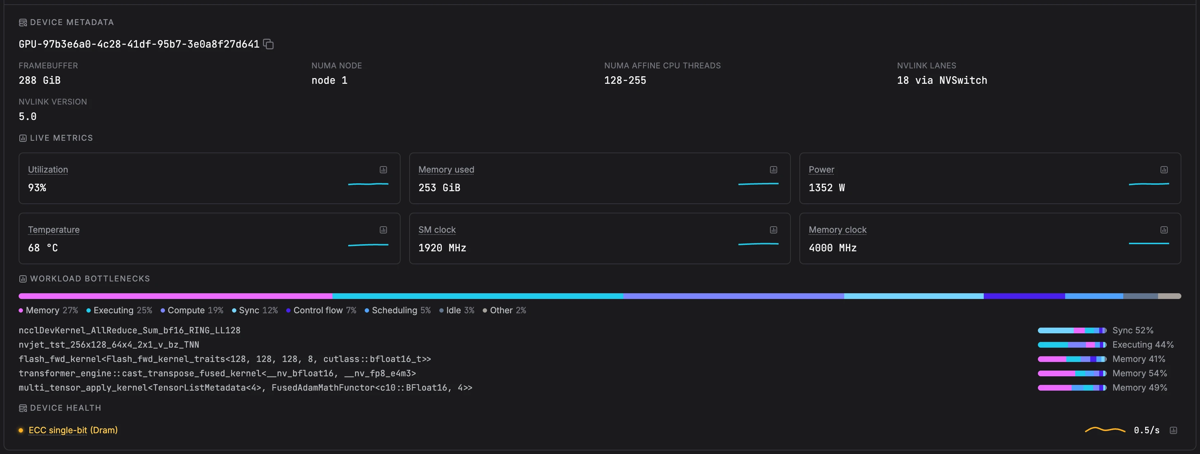The height and width of the screenshot is (454, 1200).
Task: Click the ECC error rate sparkline
Action: 1105,430
